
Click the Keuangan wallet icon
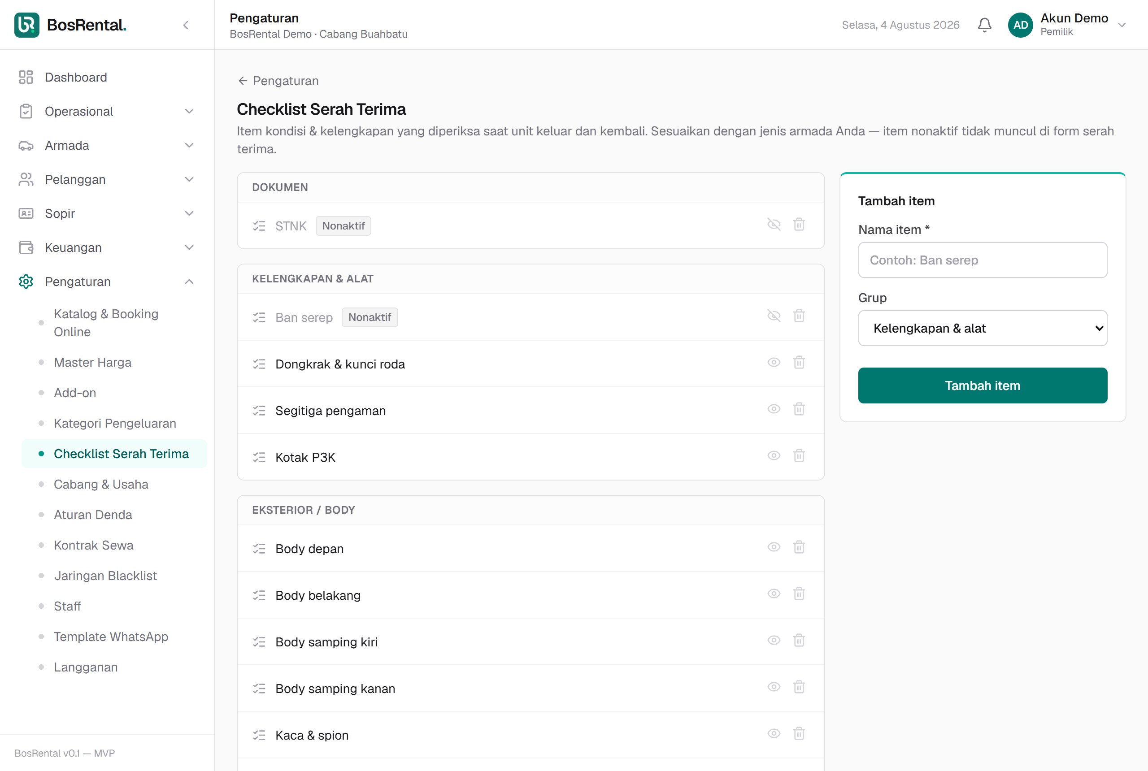pos(26,247)
